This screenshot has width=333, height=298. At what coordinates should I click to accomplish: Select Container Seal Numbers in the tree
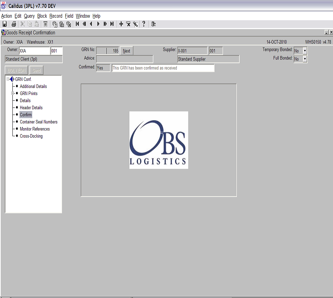click(x=39, y=122)
